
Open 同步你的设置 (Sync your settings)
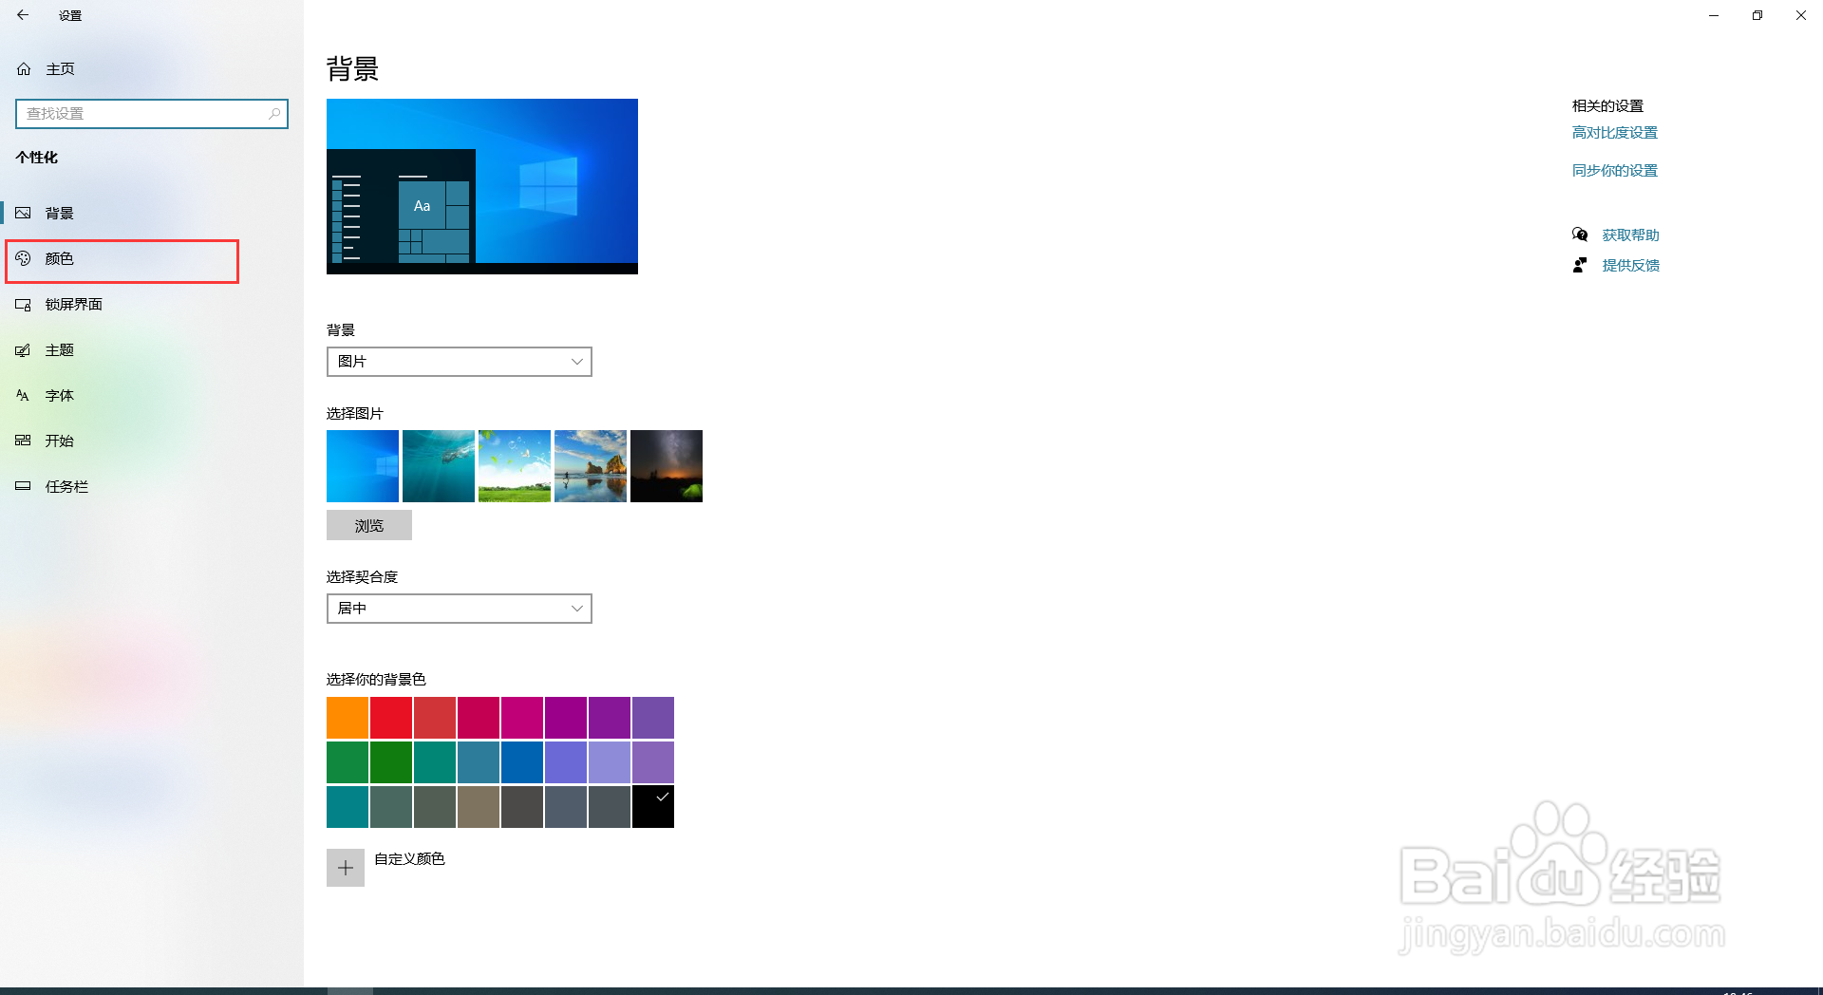(1614, 170)
